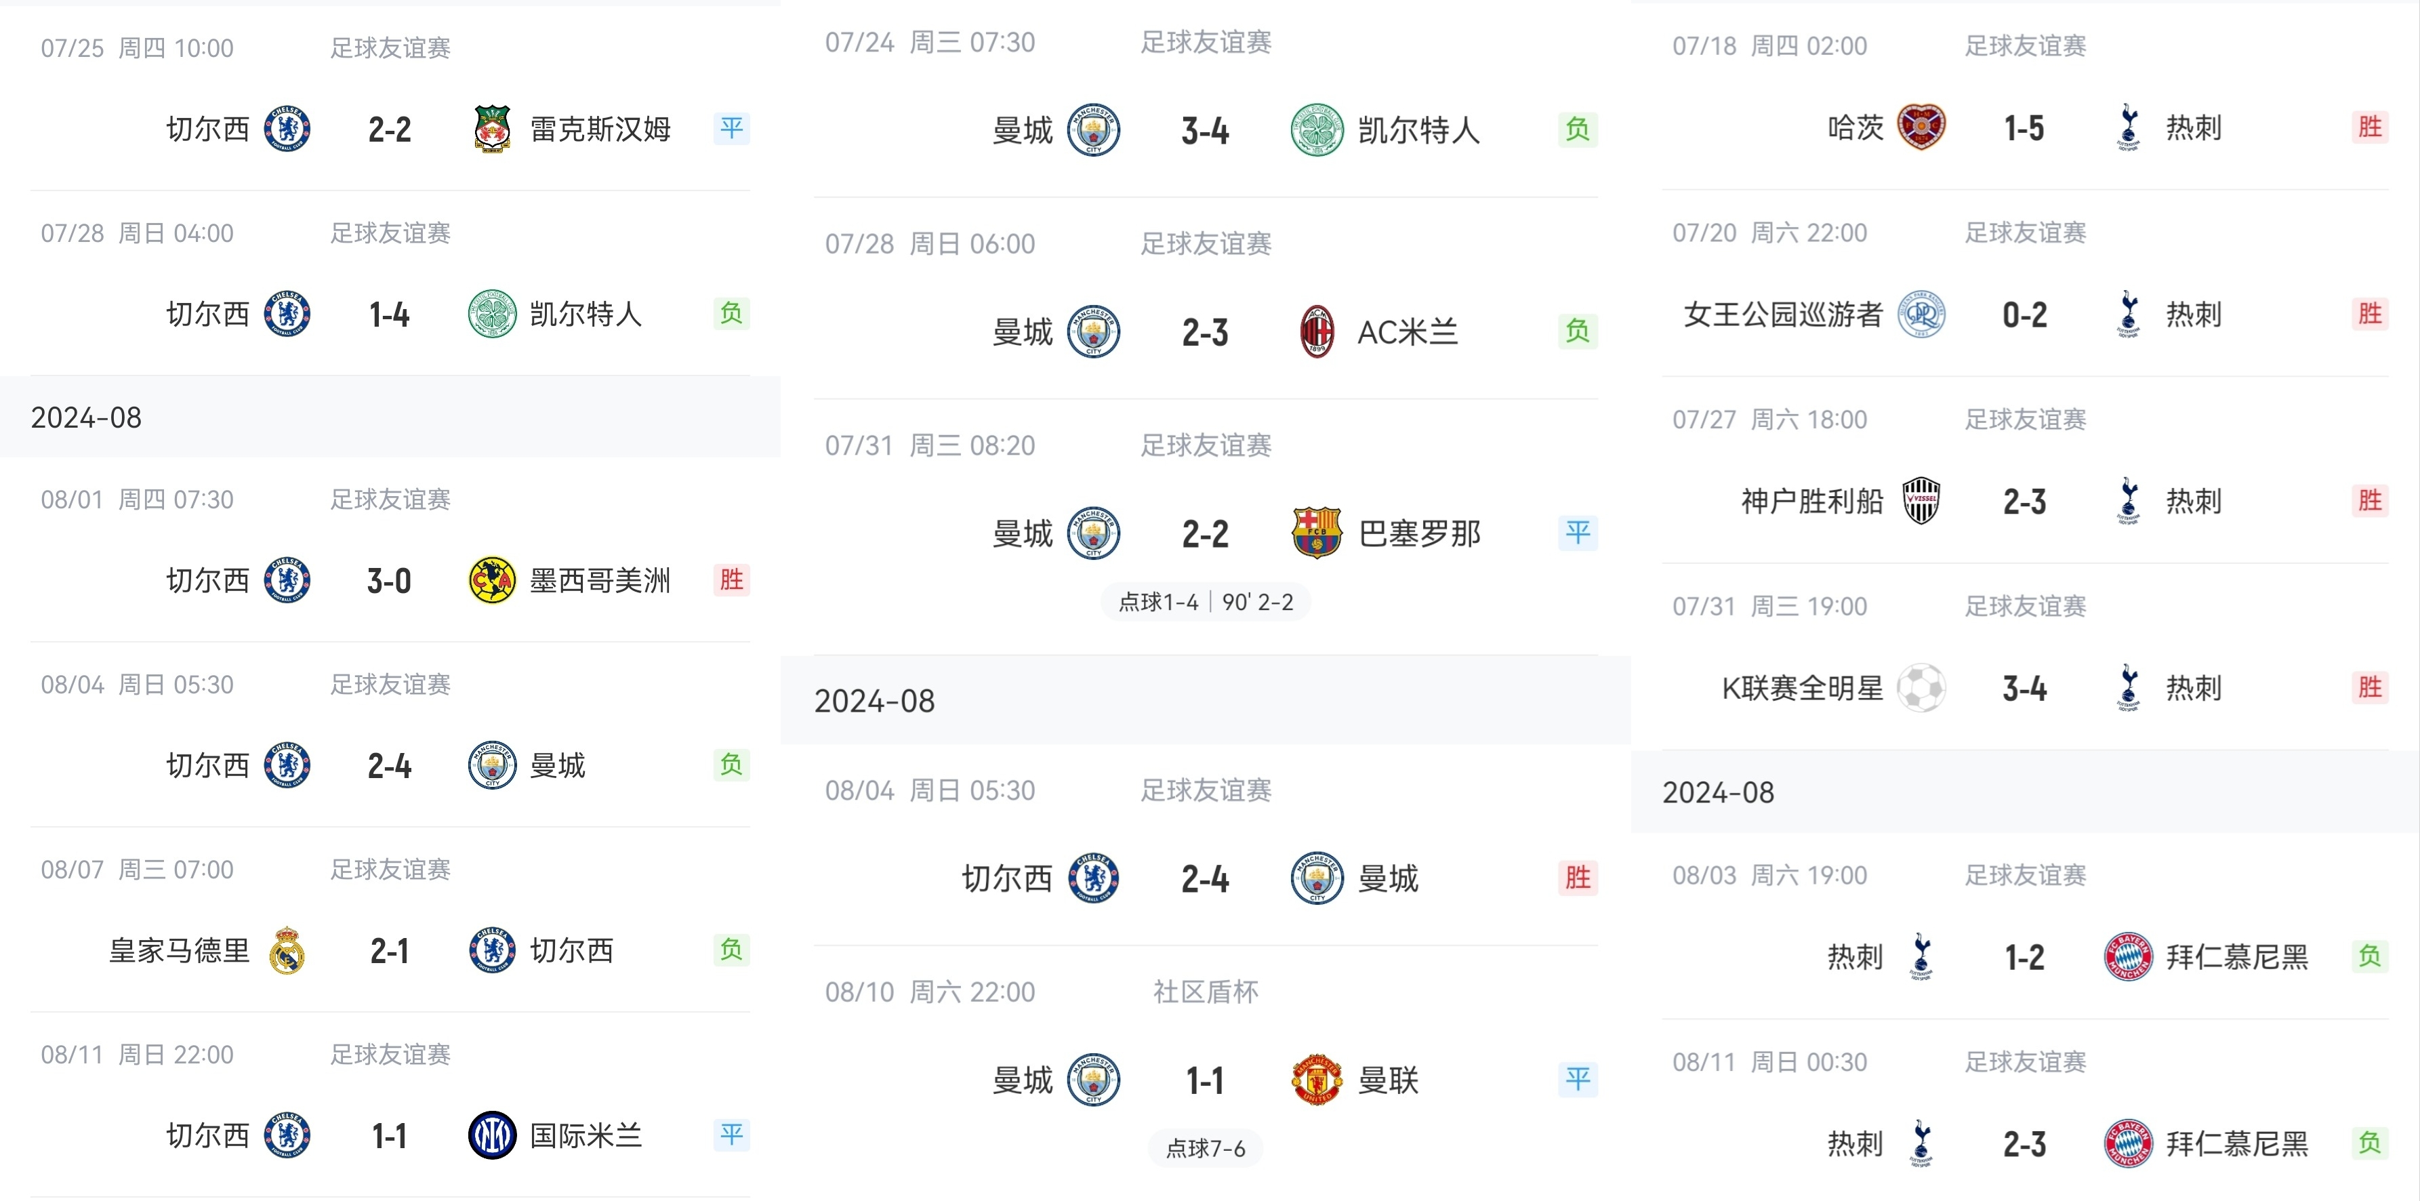Click the Wrexham club crest
2420x1201 pixels.
pos(491,129)
